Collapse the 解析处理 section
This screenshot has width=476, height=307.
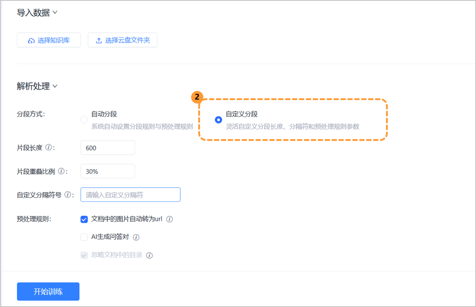tap(56, 87)
